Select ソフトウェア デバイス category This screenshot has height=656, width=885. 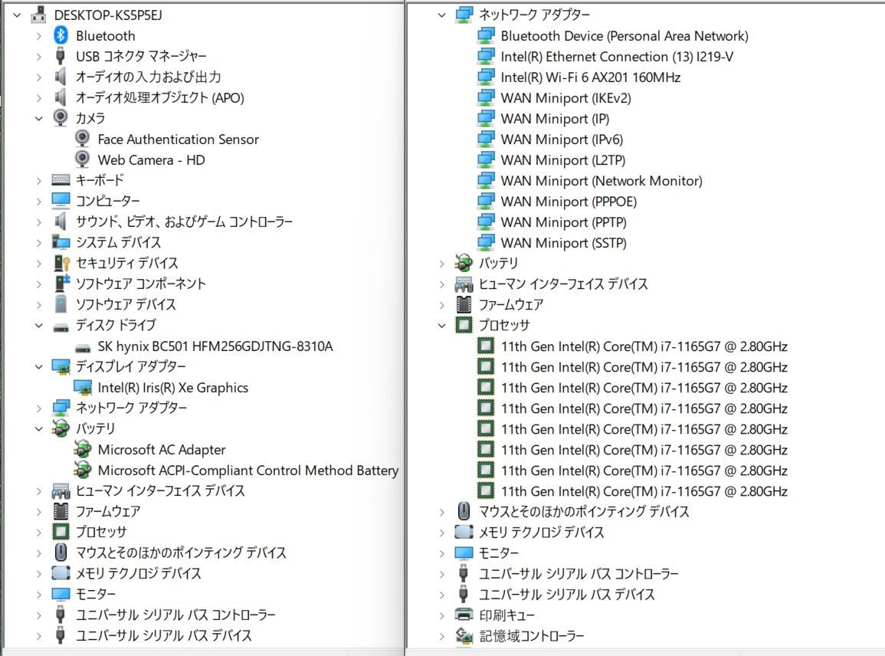click(x=126, y=304)
